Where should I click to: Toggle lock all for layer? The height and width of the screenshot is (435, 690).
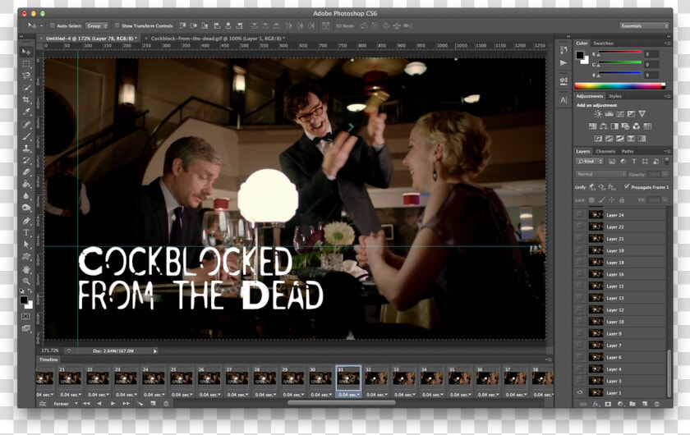622,200
